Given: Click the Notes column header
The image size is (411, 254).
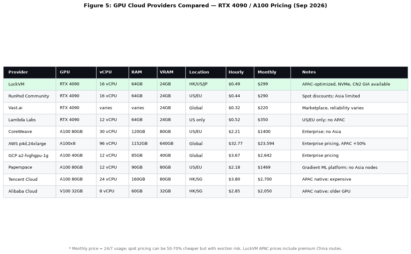Looking at the screenshot, I should click(349, 72).
